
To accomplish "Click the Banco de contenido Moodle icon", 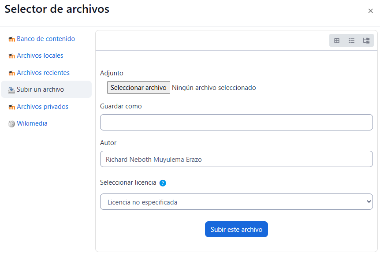I will click(11, 39).
